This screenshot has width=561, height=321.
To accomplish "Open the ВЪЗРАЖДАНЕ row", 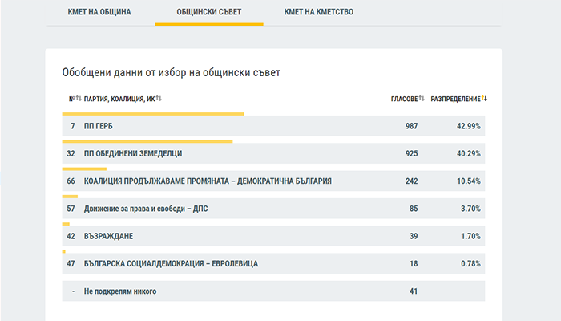I will pyautogui.click(x=273, y=236).
